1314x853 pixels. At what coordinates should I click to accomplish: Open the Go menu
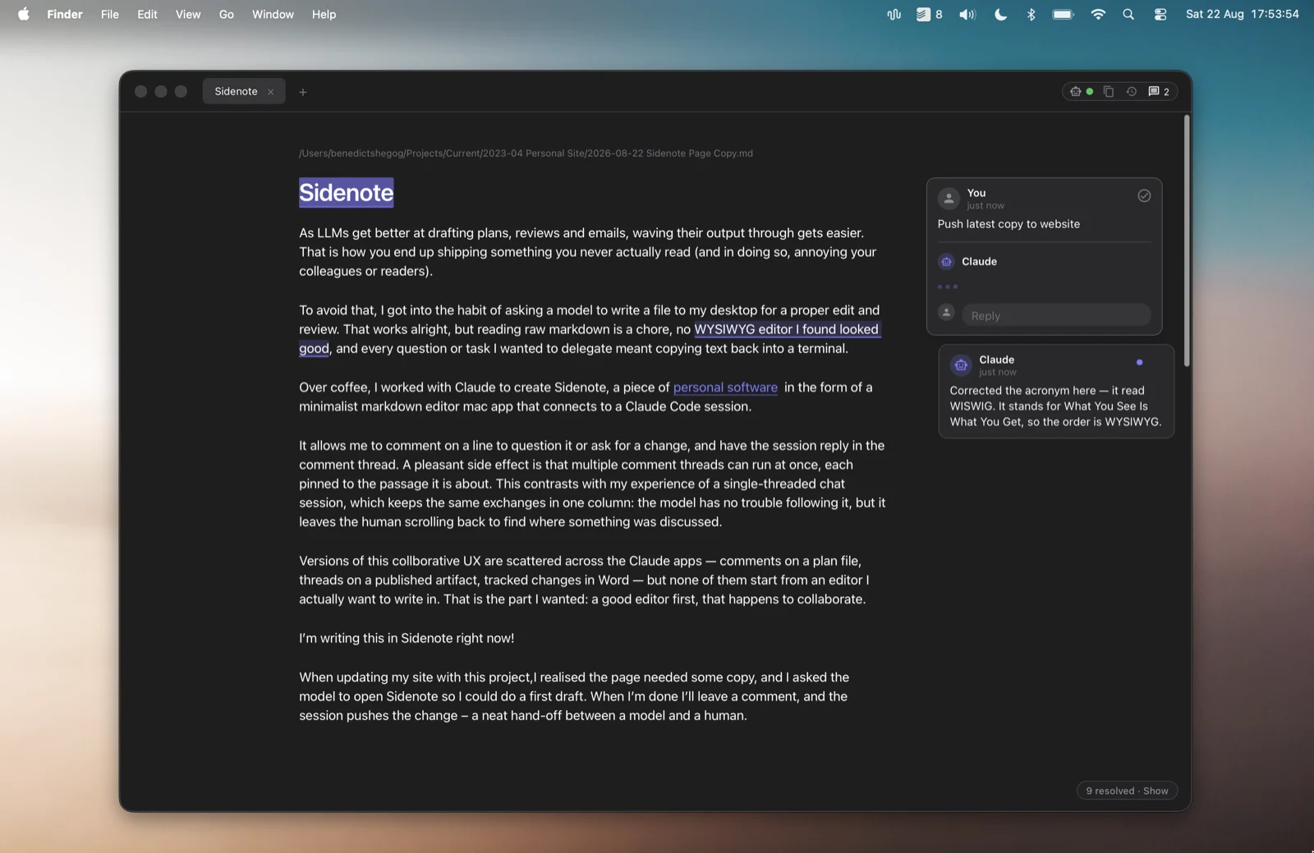coord(227,14)
